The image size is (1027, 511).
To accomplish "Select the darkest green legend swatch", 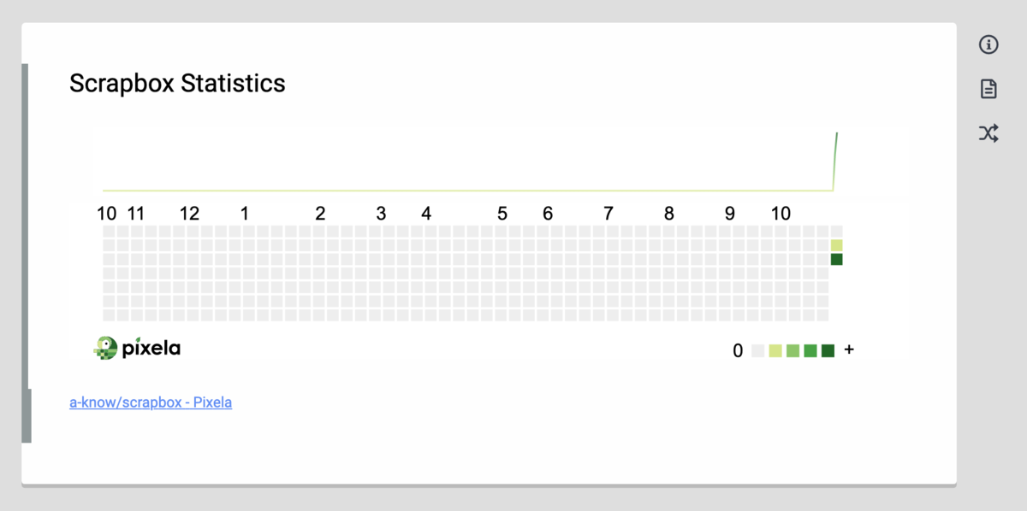I will tap(828, 350).
